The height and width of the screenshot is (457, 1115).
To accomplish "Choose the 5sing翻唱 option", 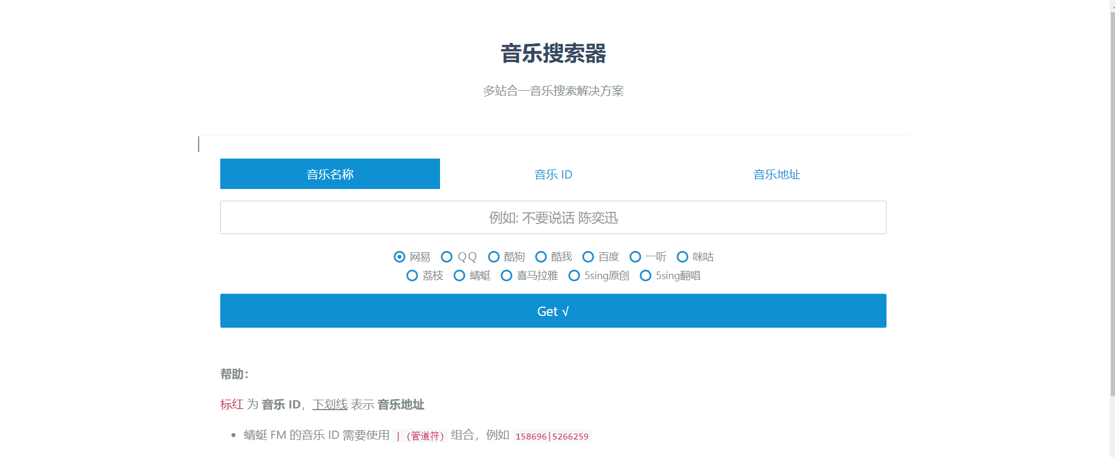I will click(x=646, y=276).
